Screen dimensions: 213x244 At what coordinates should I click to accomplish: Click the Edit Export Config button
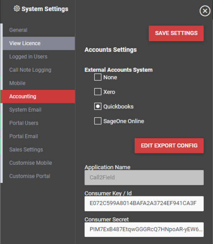coord(169,146)
